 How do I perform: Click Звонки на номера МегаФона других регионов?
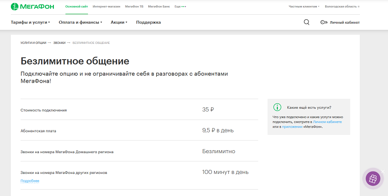tap(64, 173)
